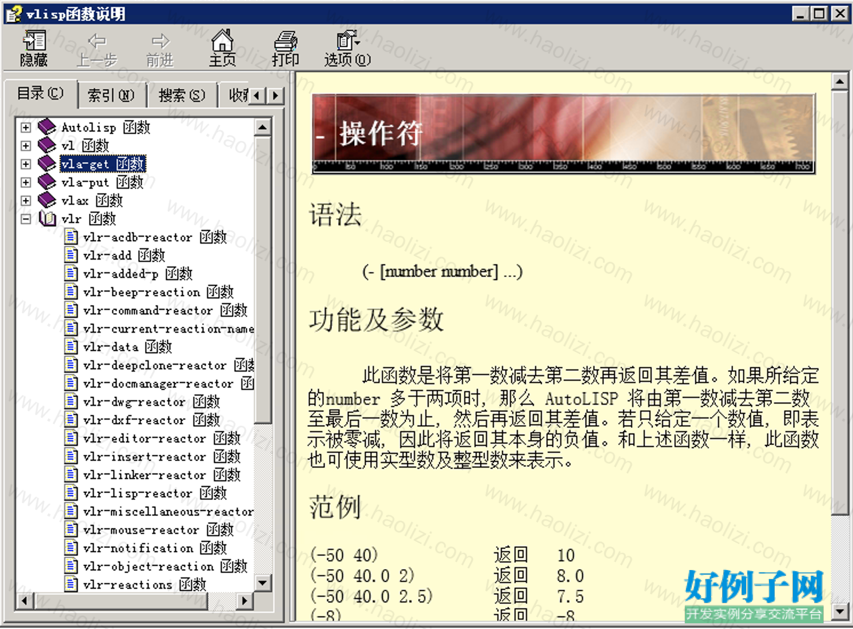Open the vlr-insert-reactor 函数 topic
853x629 pixels.
coord(162,456)
